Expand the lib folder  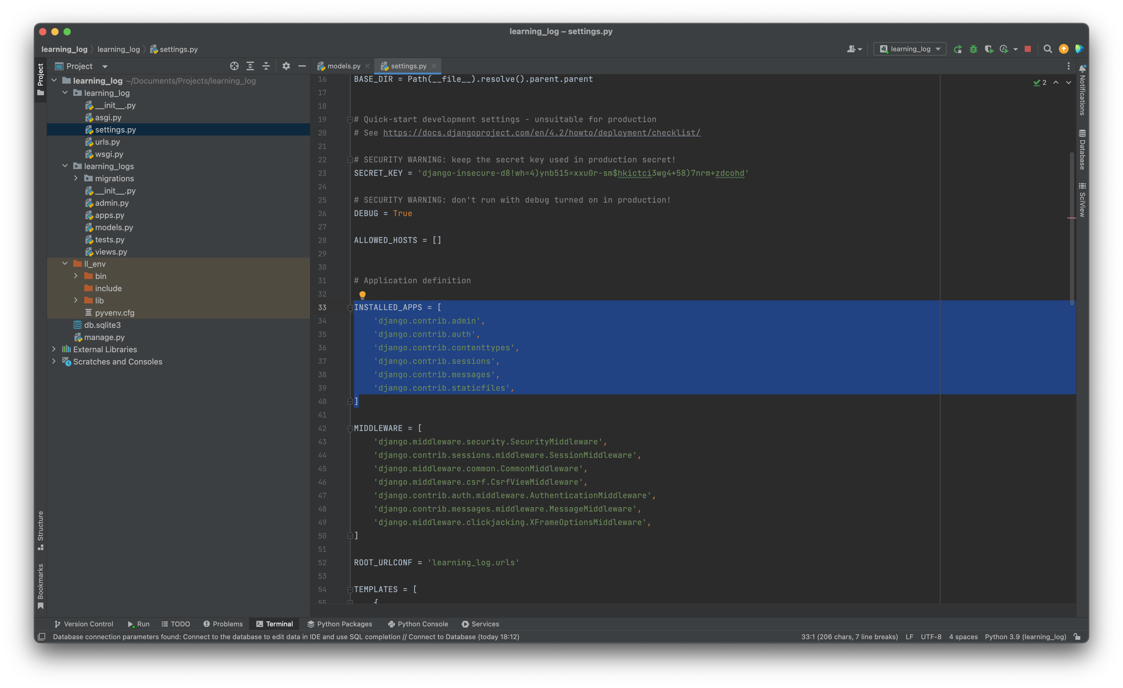[x=76, y=300]
